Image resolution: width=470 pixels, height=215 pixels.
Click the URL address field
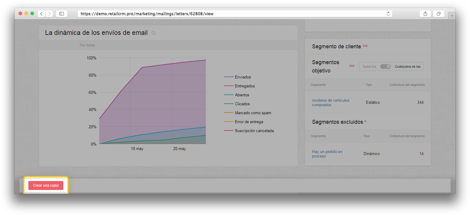click(x=235, y=14)
